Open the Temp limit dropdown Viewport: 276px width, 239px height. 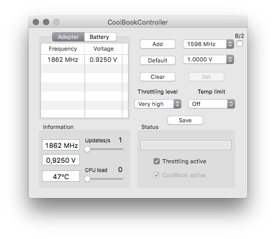tap(211, 104)
